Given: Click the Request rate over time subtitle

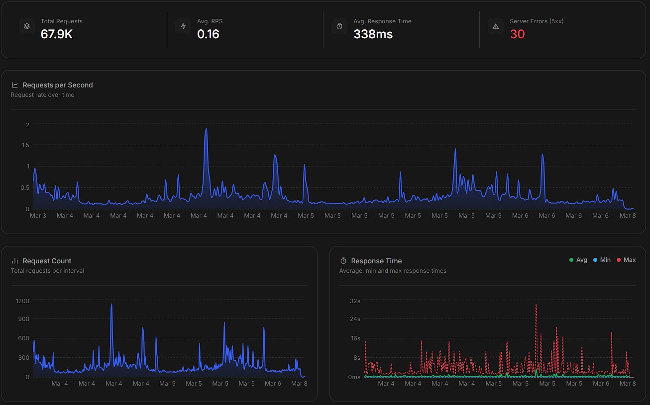Looking at the screenshot, I should tap(42, 95).
